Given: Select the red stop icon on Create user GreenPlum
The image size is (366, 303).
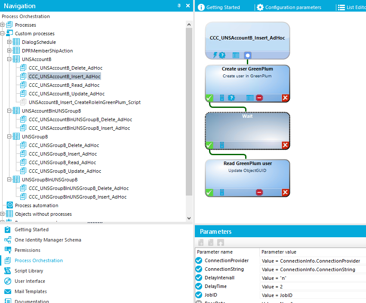Looking at the screenshot, I should (259, 98).
